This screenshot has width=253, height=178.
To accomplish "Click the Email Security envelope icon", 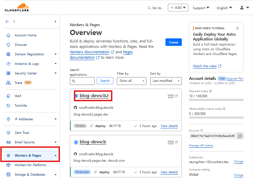I will (x=9, y=142).
